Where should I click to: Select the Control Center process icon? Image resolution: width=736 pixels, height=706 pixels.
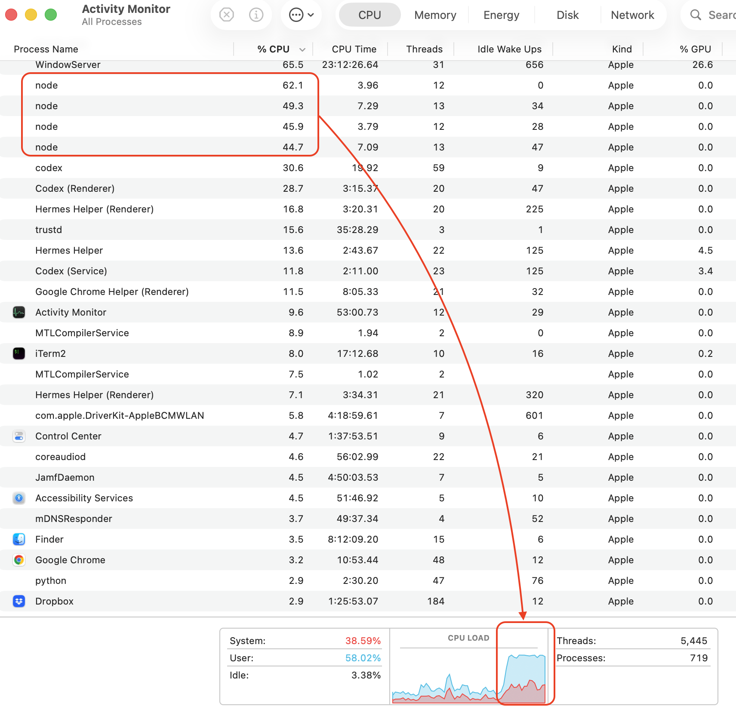click(x=19, y=436)
